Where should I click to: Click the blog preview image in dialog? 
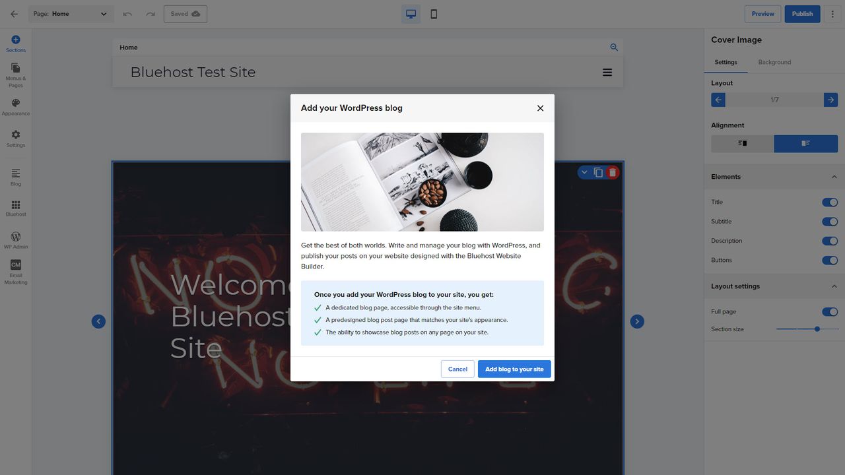[422, 182]
